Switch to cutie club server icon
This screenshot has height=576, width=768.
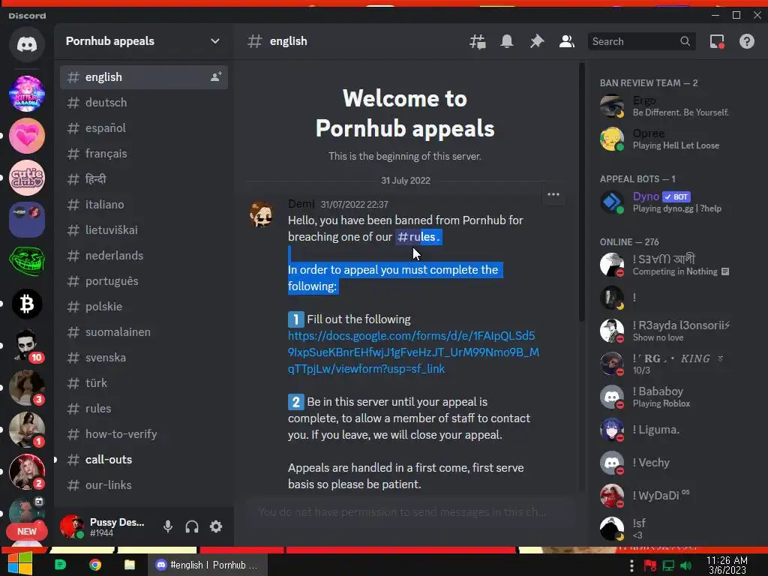tap(27, 178)
